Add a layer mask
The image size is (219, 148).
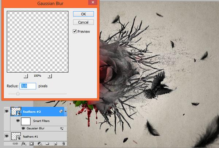coord(31,144)
